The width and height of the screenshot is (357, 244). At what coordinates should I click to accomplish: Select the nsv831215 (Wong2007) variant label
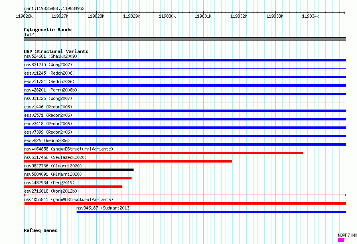(x=48, y=65)
